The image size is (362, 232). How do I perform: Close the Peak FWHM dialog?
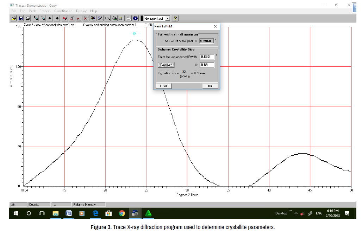216,26
